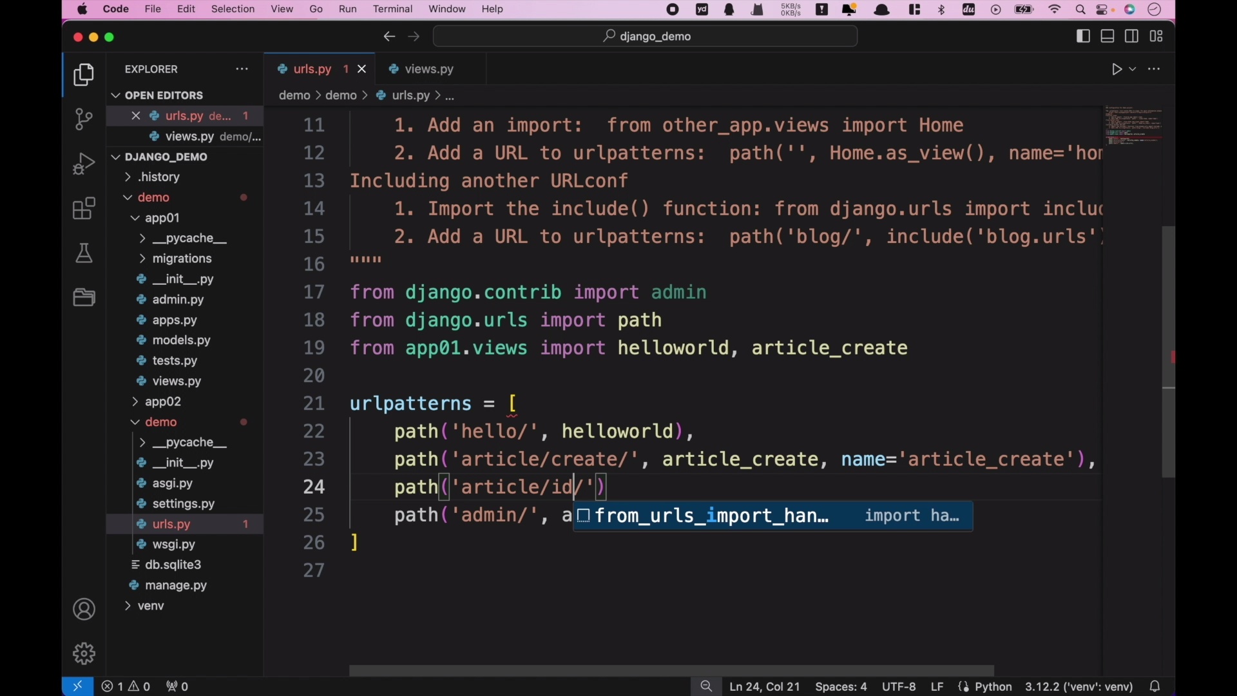Open the Manage settings gear
Screen dimensions: 1237x696
pos(84,653)
